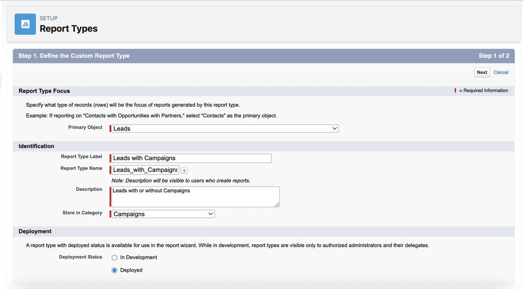Click the info icon beside Report Type Name
523x289 pixels.
[184, 170]
